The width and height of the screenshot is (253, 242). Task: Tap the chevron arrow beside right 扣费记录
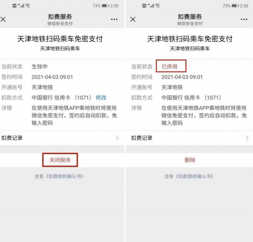click(x=247, y=138)
